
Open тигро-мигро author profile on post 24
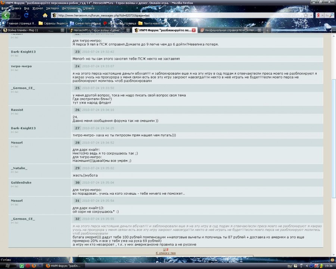21,66
